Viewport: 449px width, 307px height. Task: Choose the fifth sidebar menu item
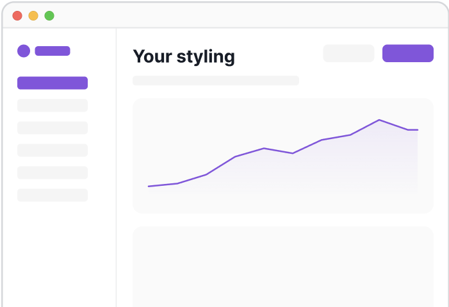click(x=53, y=172)
